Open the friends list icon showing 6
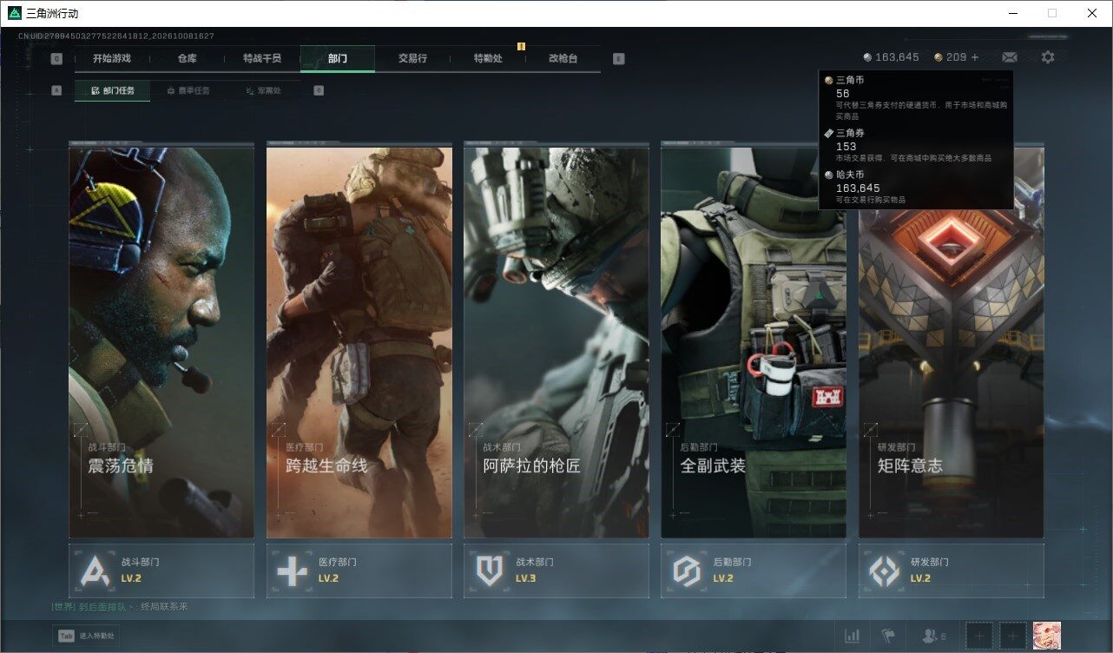This screenshot has height=653, width=1113. tap(934, 636)
